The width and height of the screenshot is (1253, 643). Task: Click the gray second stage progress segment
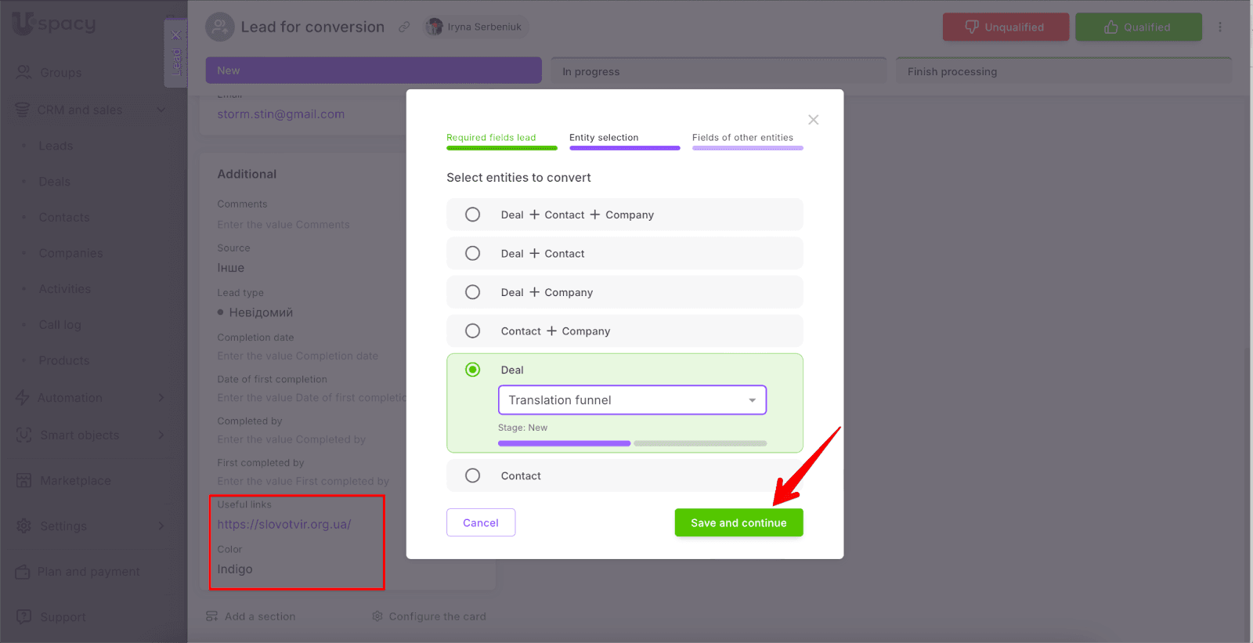click(x=700, y=443)
